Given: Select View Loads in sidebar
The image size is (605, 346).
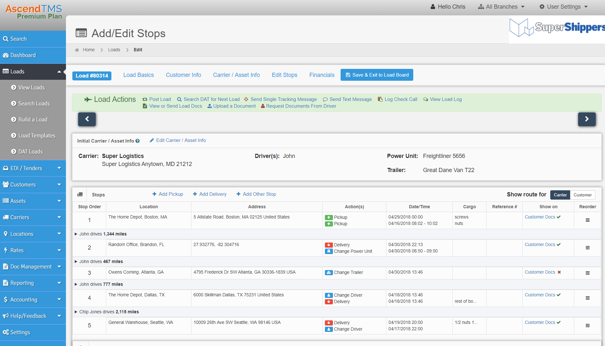Looking at the screenshot, I should point(31,87).
